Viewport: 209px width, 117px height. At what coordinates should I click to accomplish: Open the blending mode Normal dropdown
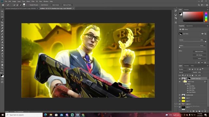click(x=185, y=72)
